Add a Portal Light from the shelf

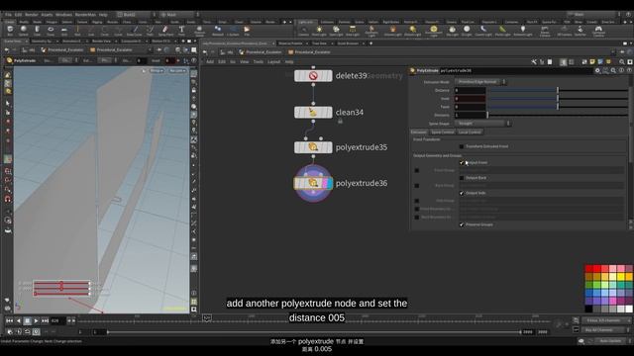coord(502,31)
